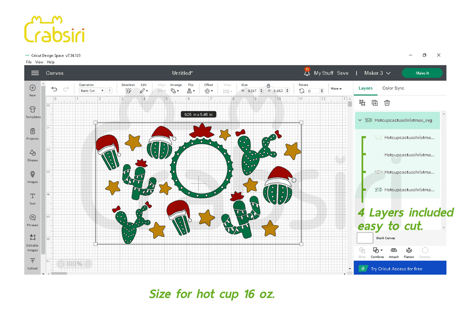Image resolution: width=467 pixels, height=323 pixels.
Task: Open the hamburger main menu
Action: 35,73
